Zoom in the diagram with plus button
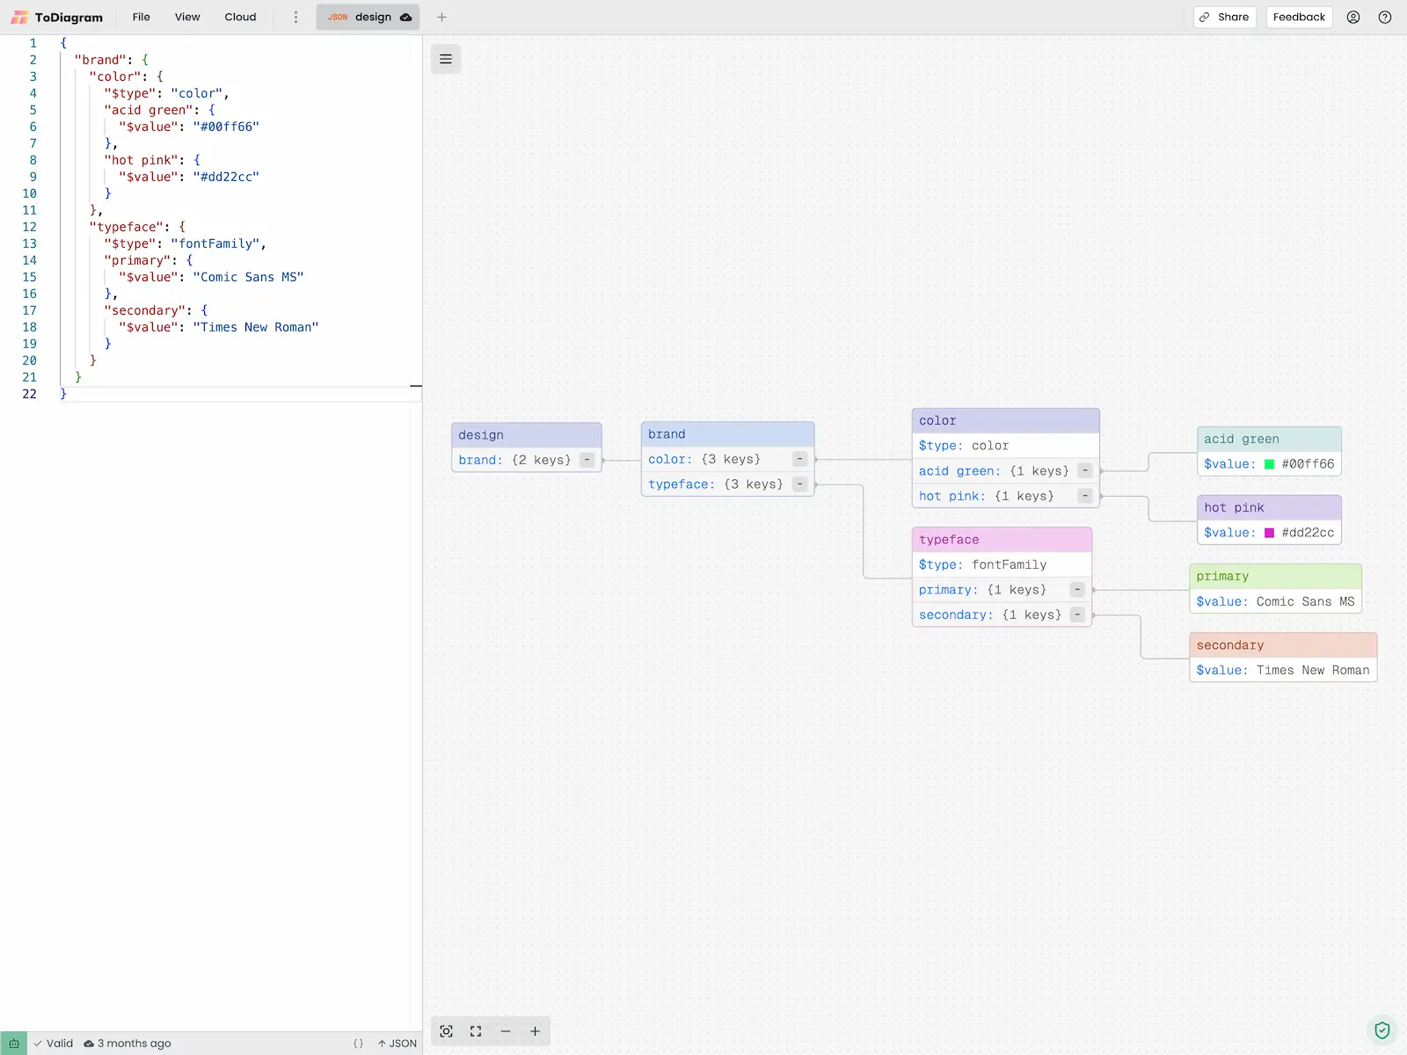 click(535, 1031)
